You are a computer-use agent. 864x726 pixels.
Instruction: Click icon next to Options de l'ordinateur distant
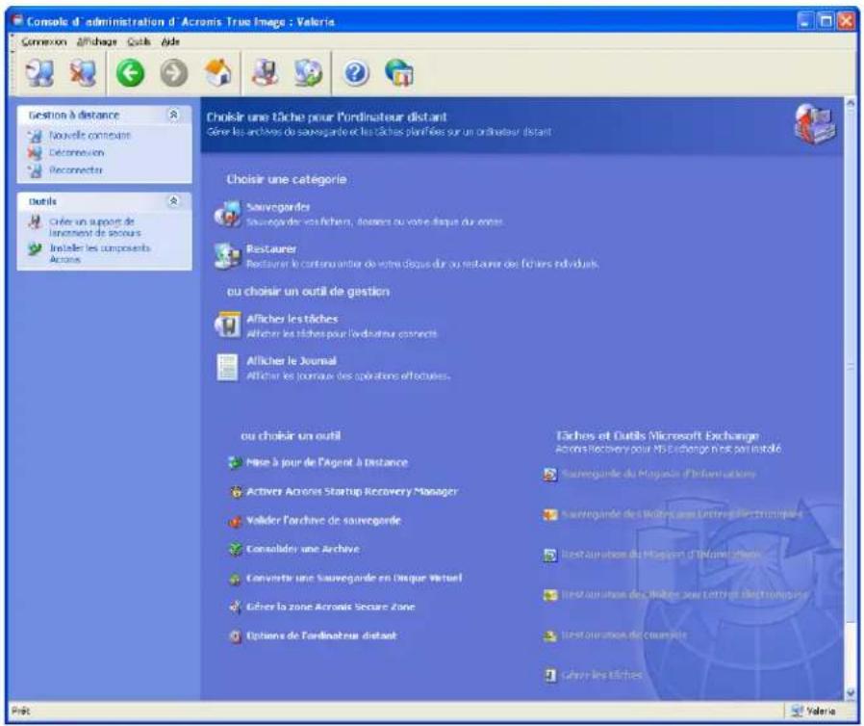pos(236,636)
